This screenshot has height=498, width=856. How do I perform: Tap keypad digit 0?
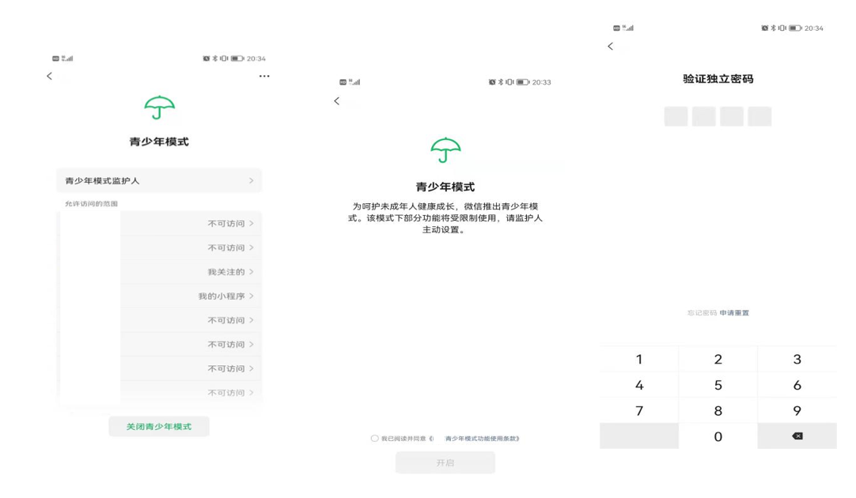(718, 436)
